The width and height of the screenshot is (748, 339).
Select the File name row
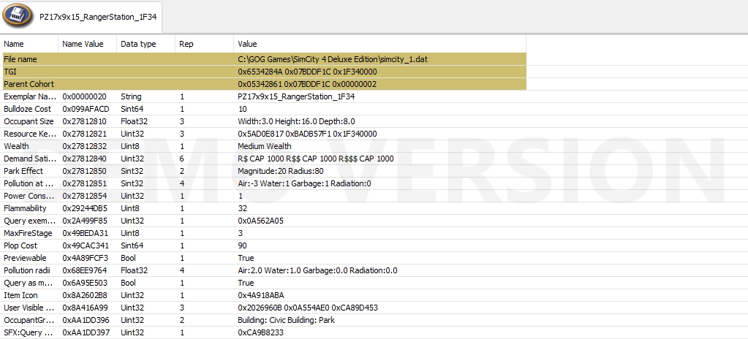tap(264, 59)
